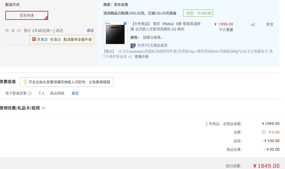Click 支持7天无理由退货 link

point(152,46)
